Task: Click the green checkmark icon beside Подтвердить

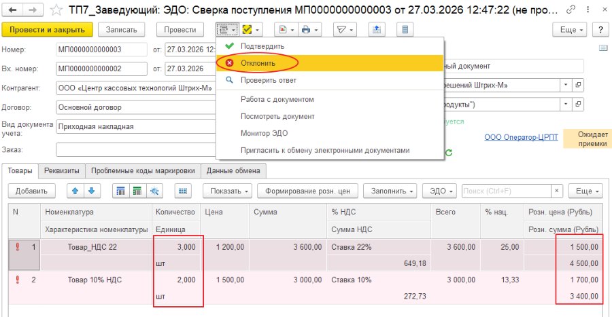Action: [x=230, y=46]
